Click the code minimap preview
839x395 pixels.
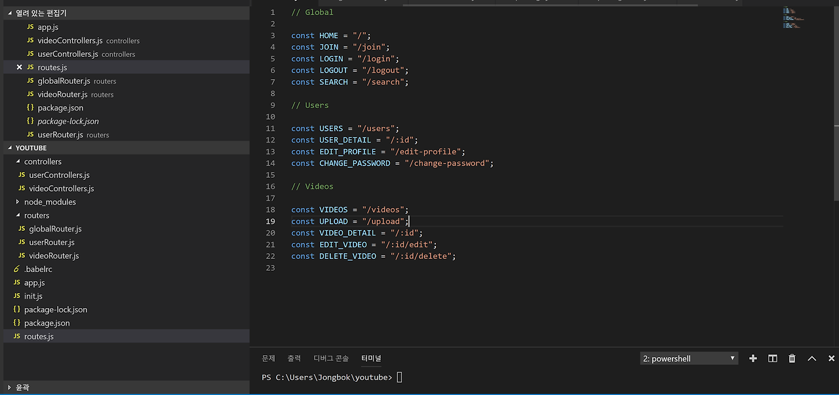coord(793,18)
